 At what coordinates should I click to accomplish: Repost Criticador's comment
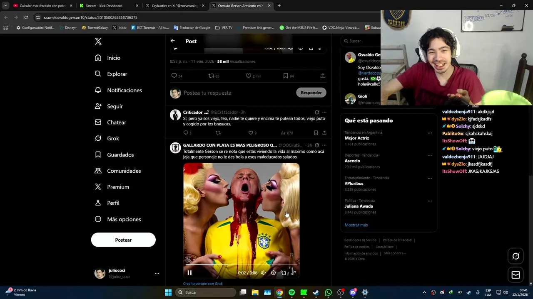pos(218,133)
